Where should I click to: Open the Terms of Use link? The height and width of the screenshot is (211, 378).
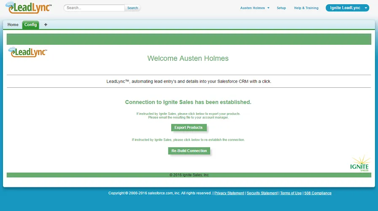coord(291,193)
